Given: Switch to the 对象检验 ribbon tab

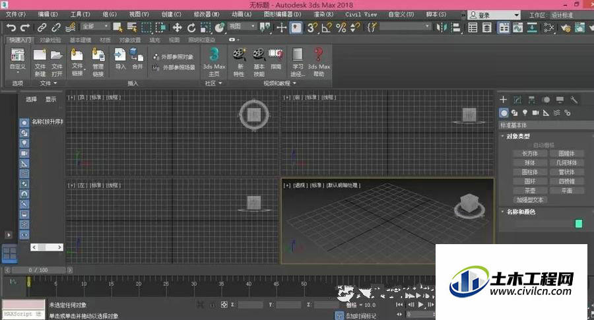Looking at the screenshot, I should pyautogui.click(x=50, y=40).
